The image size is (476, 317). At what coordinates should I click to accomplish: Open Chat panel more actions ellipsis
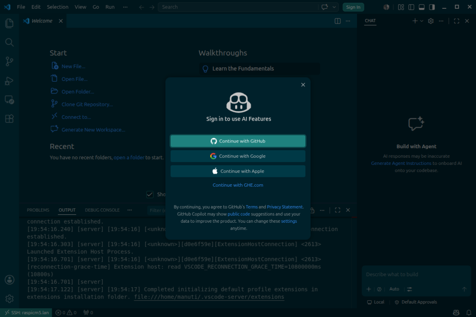tap(441, 21)
